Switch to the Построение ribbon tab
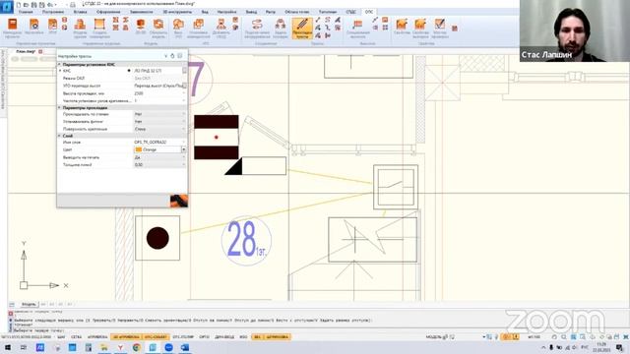Image resolution: width=630 pixels, height=354 pixels. tap(52, 12)
